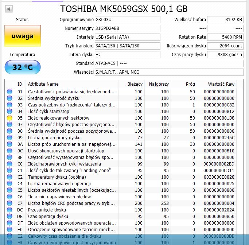Click the Próg column header
The width and height of the screenshot is (249, 245).
click(x=184, y=84)
